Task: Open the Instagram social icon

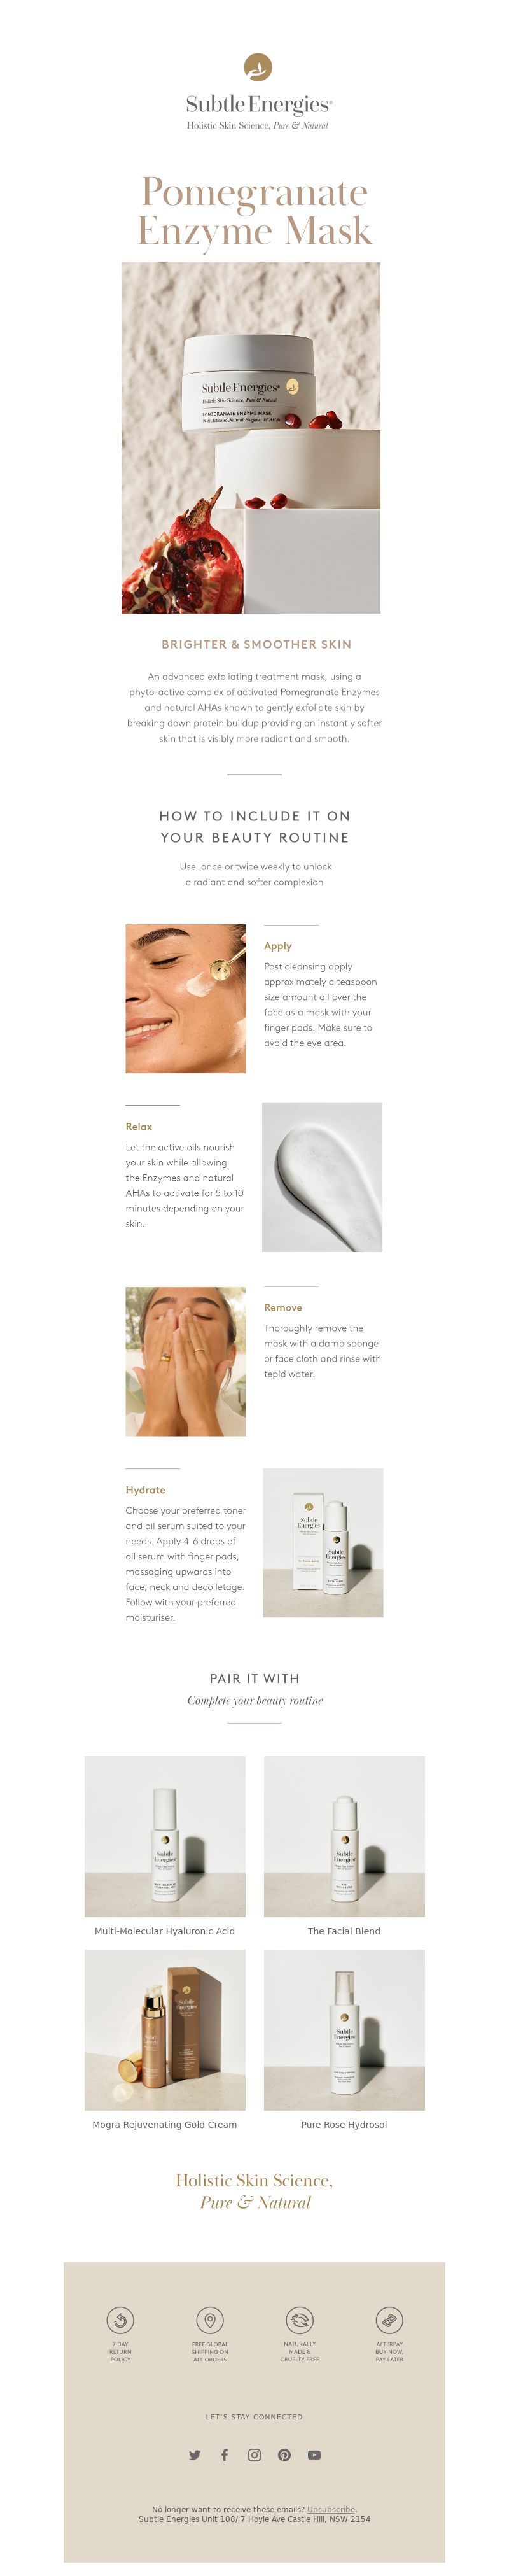Action: click(x=255, y=2455)
